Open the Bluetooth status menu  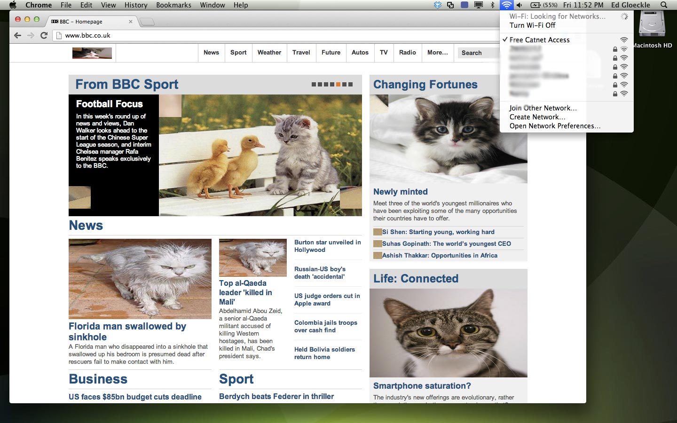tap(492, 5)
